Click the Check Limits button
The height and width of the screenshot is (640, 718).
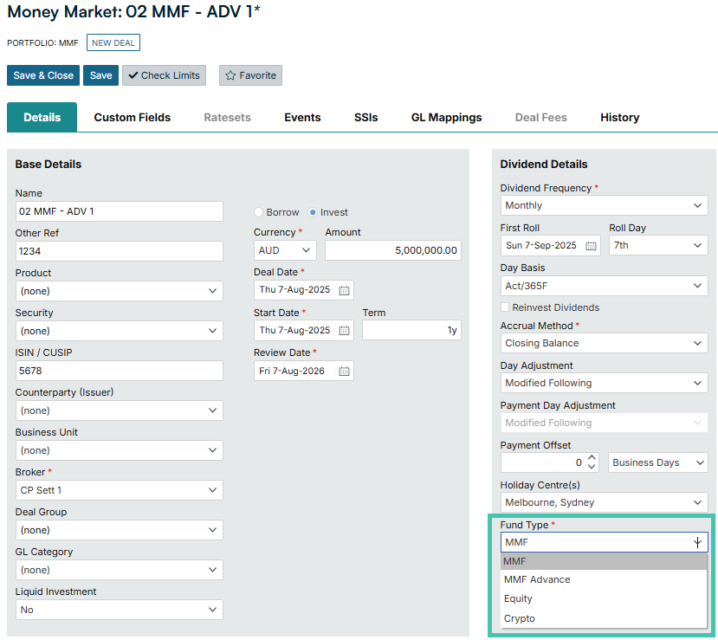(x=164, y=75)
